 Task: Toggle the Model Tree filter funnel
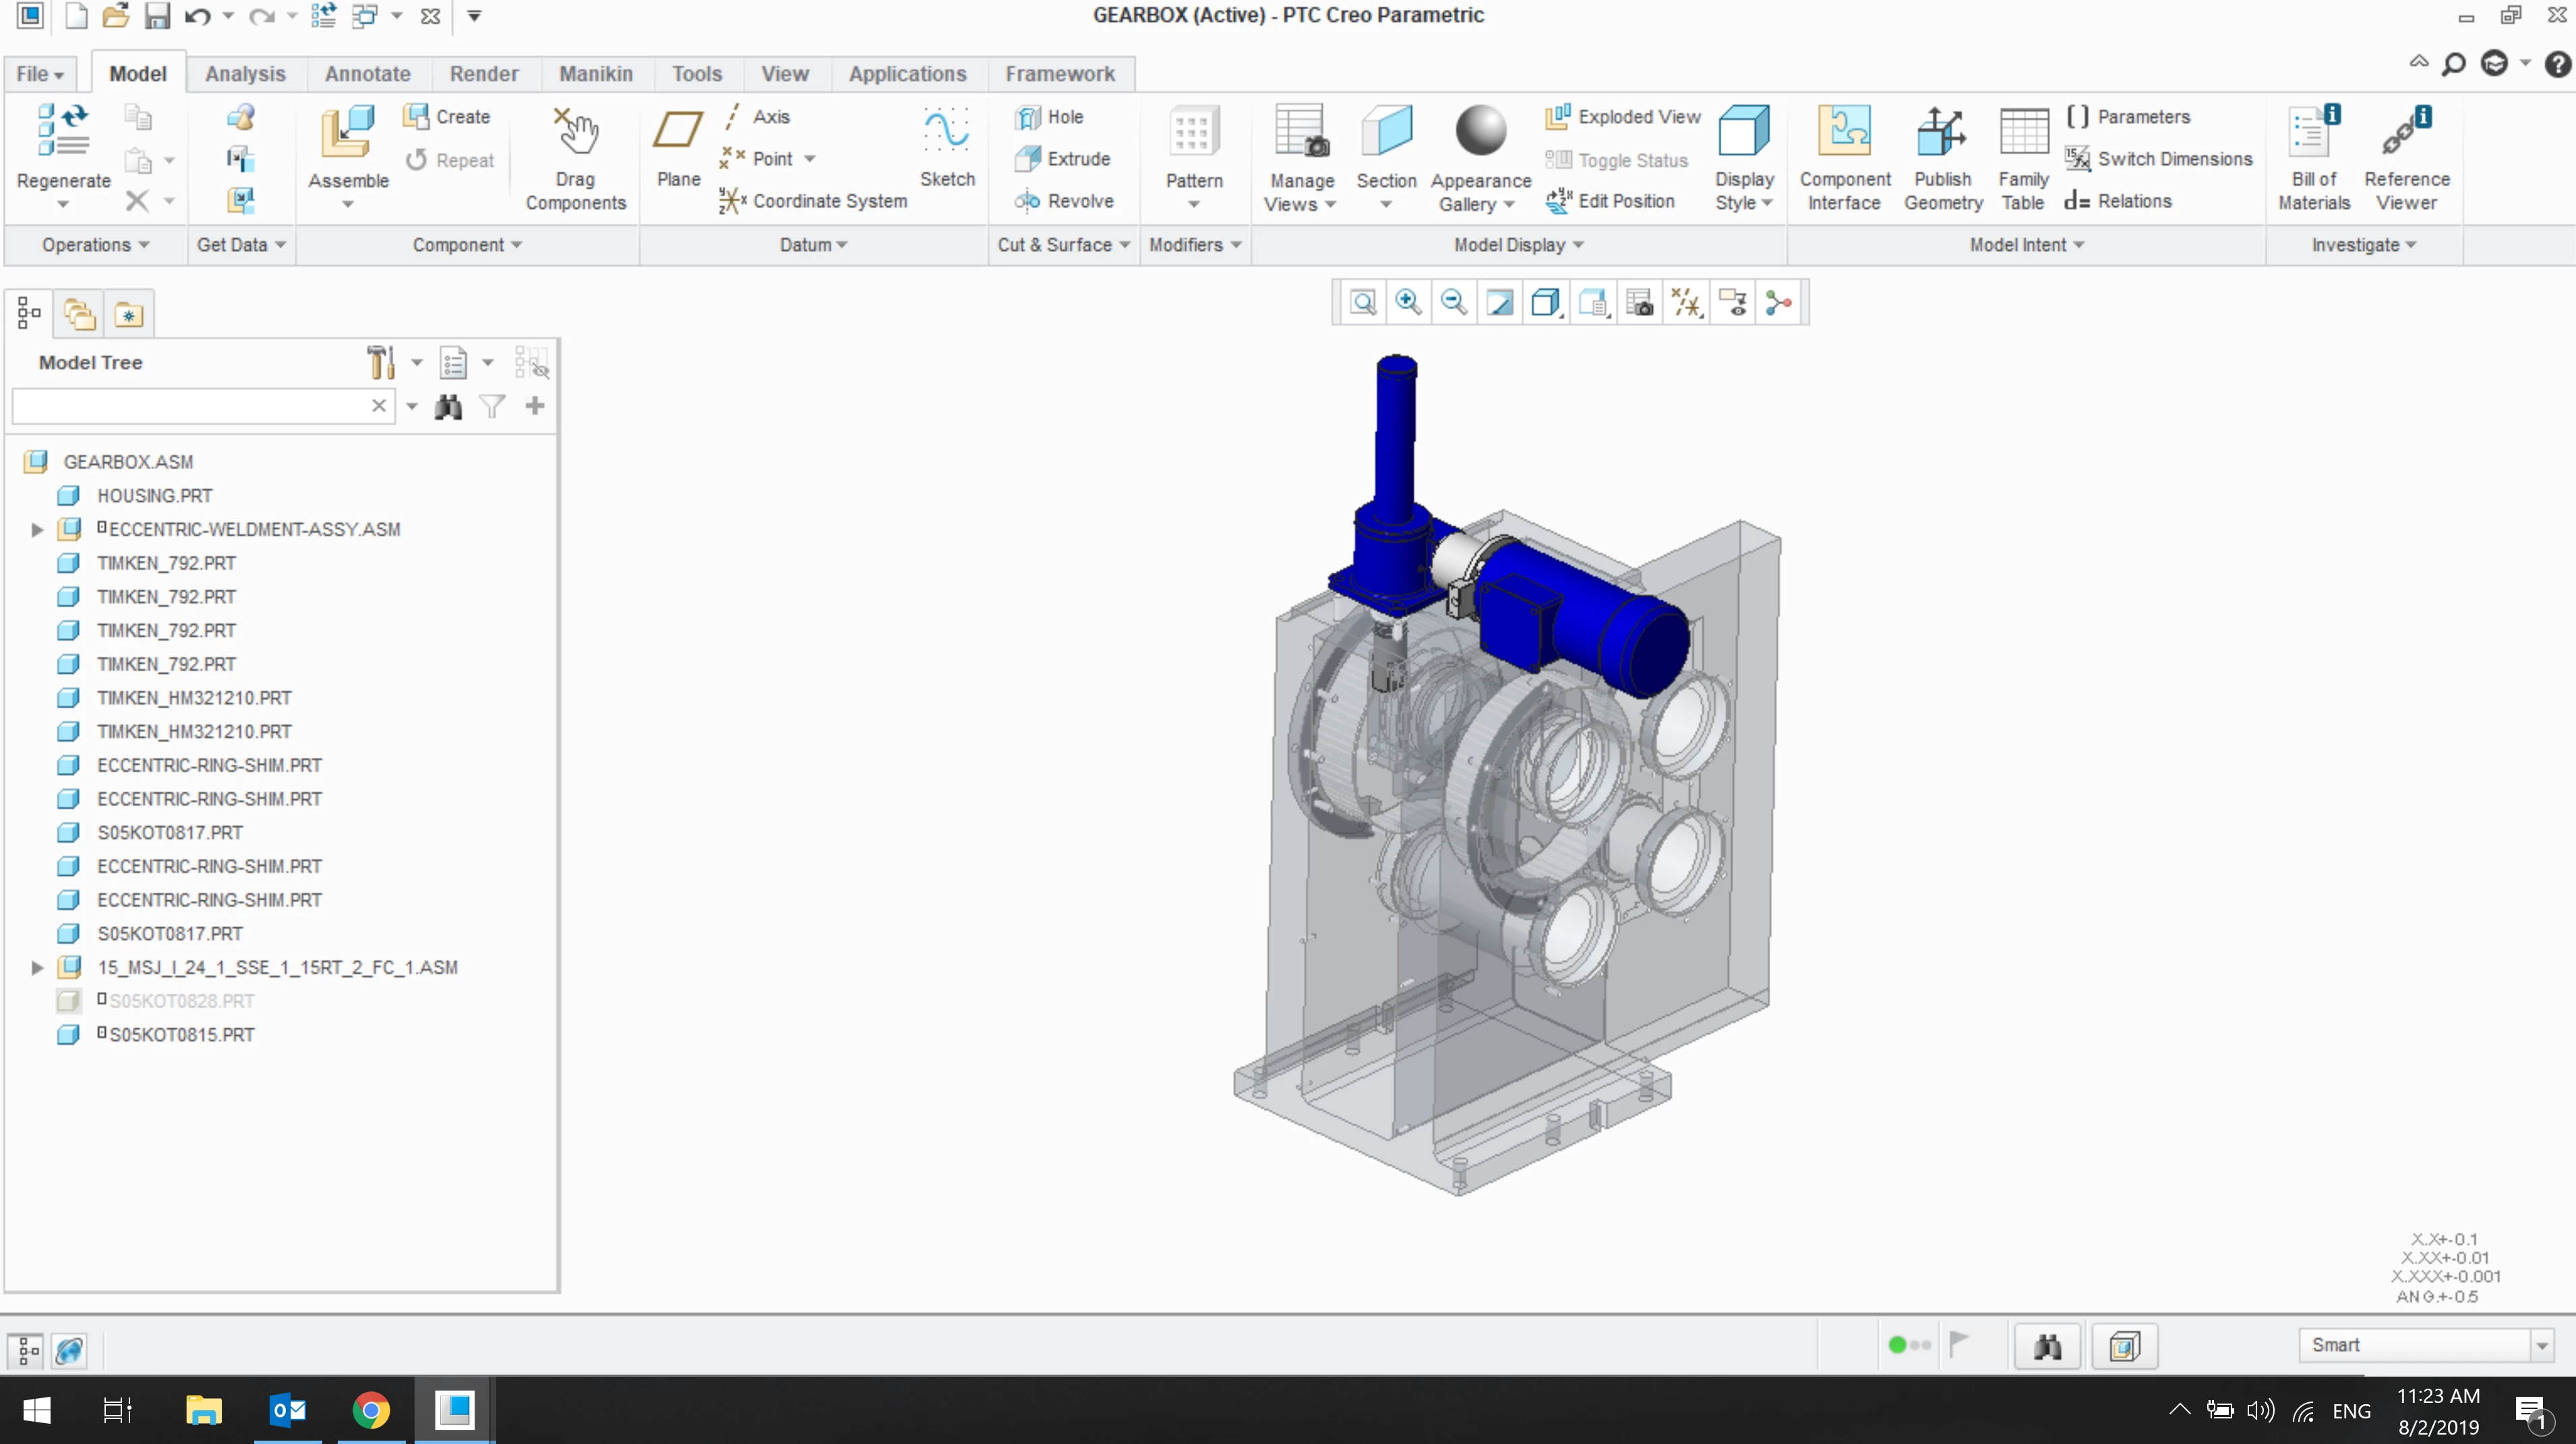(492, 407)
